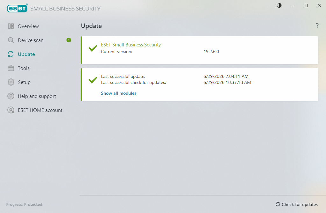Open the help question mark
Viewport: 326px width, 213px height.
[x=317, y=25]
